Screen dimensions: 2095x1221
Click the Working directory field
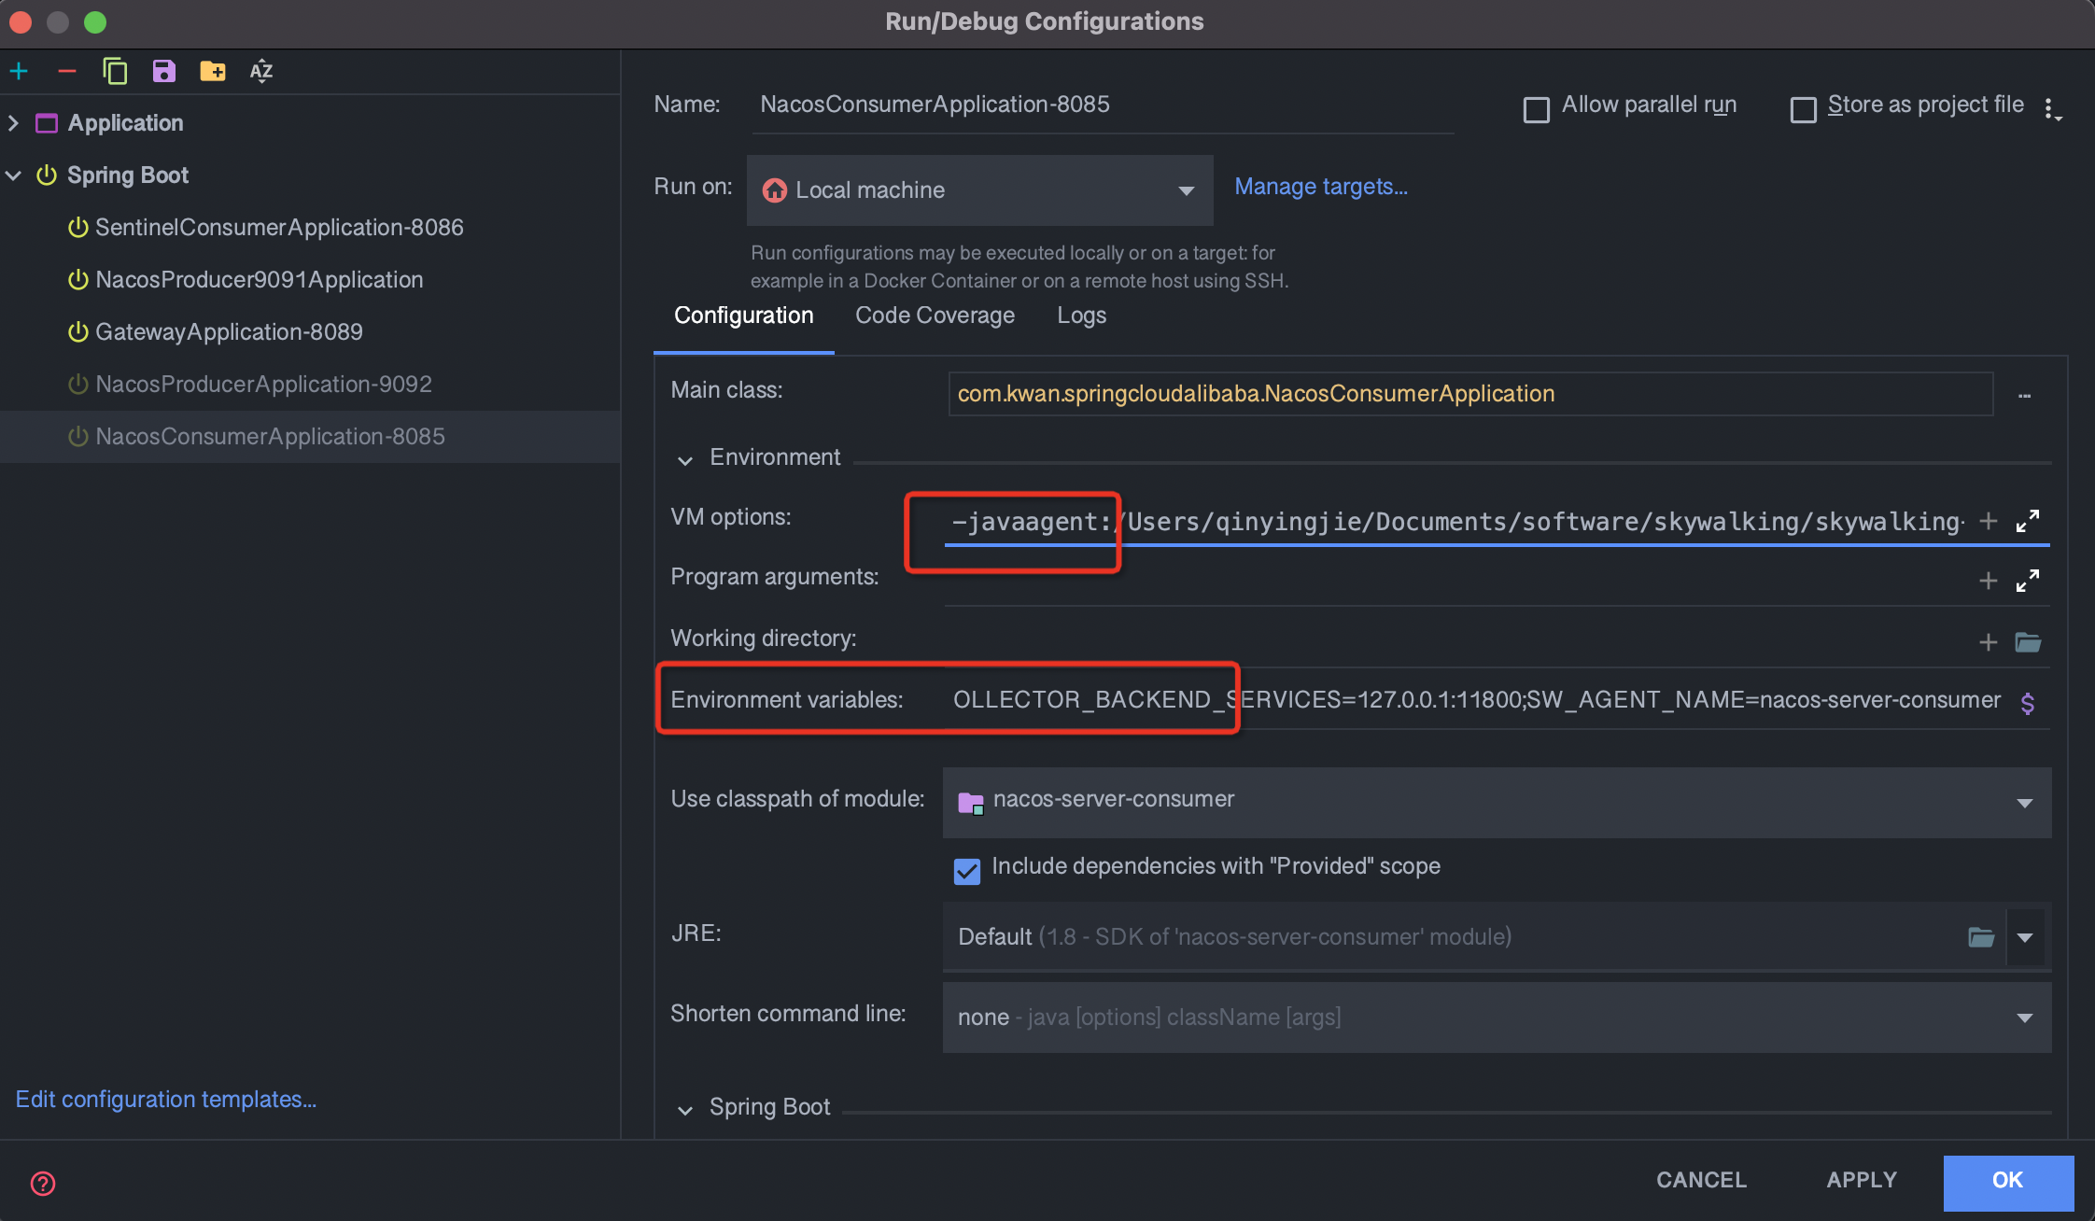pyautogui.click(x=1456, y=642)
